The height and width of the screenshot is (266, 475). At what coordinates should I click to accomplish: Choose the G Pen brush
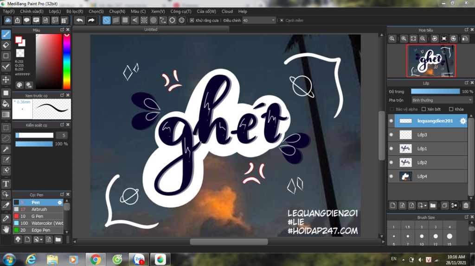pos(38,216)
